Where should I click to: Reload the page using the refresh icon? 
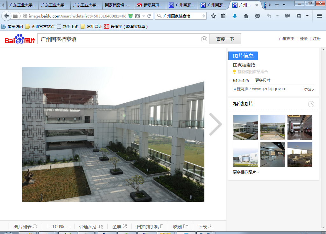point(149,16)
